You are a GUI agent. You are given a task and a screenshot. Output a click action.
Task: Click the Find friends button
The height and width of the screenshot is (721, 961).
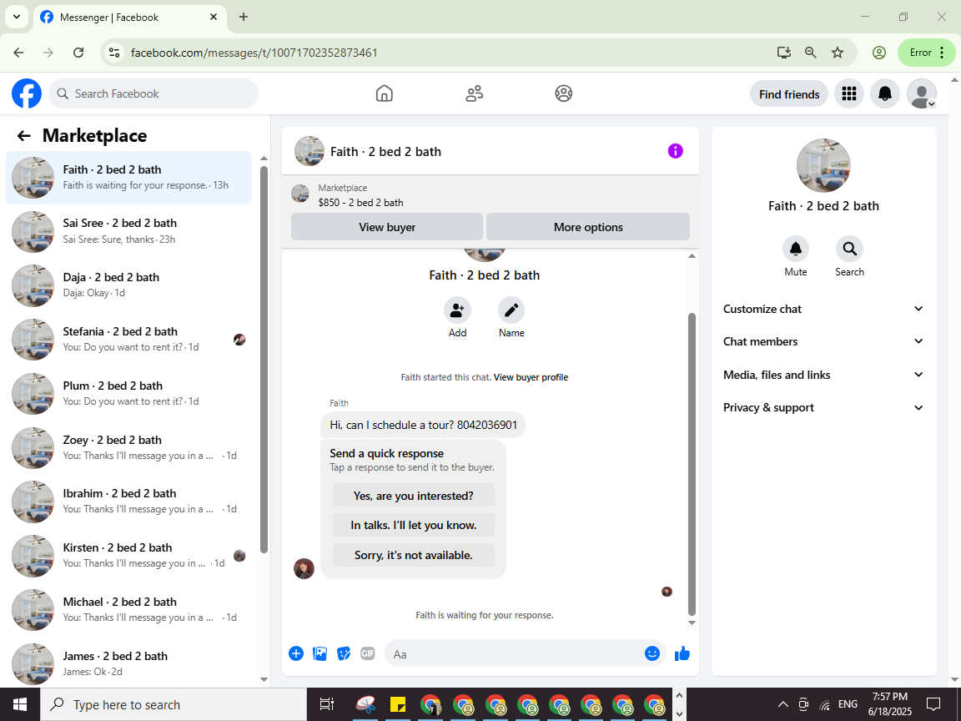tap(789, 93)
